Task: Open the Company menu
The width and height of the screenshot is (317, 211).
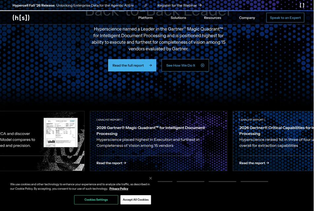Action: point(247,18)
